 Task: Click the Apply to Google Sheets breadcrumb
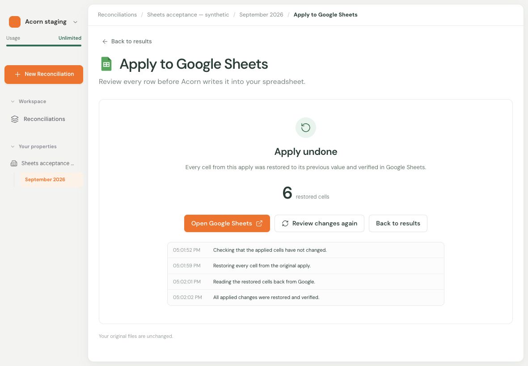tap(325, 15)
